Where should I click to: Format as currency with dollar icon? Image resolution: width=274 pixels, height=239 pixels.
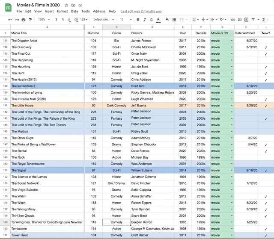pos(56,20)
